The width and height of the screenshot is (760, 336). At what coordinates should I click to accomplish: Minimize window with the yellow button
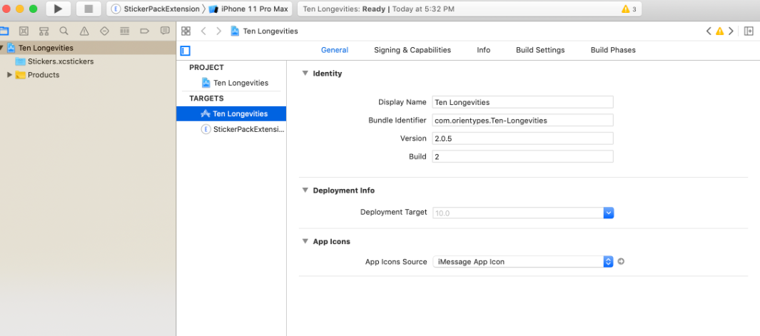click(x=20, y=9)
